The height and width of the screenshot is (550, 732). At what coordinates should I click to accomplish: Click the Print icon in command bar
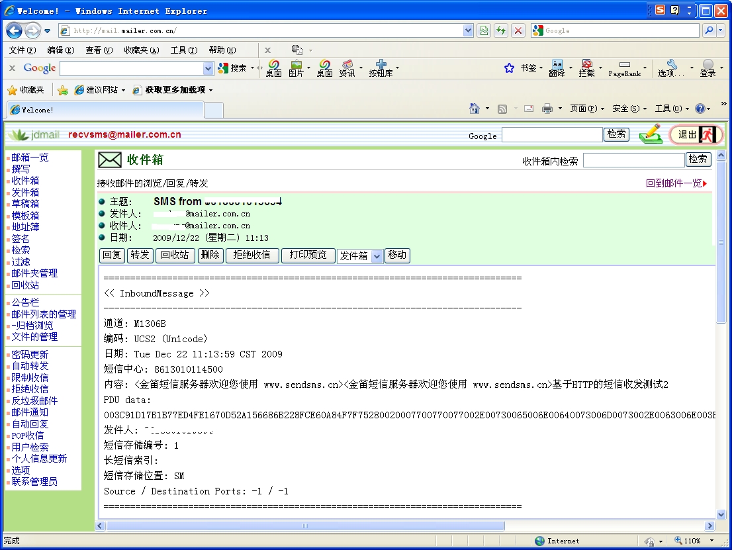pyautogui.click(x=547, y=109)
